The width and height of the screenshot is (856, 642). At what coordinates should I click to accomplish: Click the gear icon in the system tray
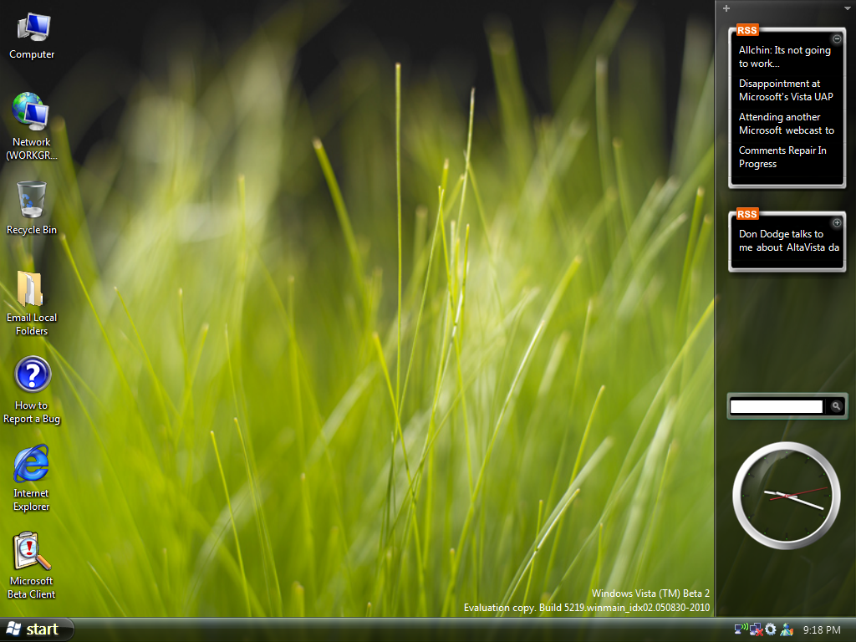pos(771,629)
